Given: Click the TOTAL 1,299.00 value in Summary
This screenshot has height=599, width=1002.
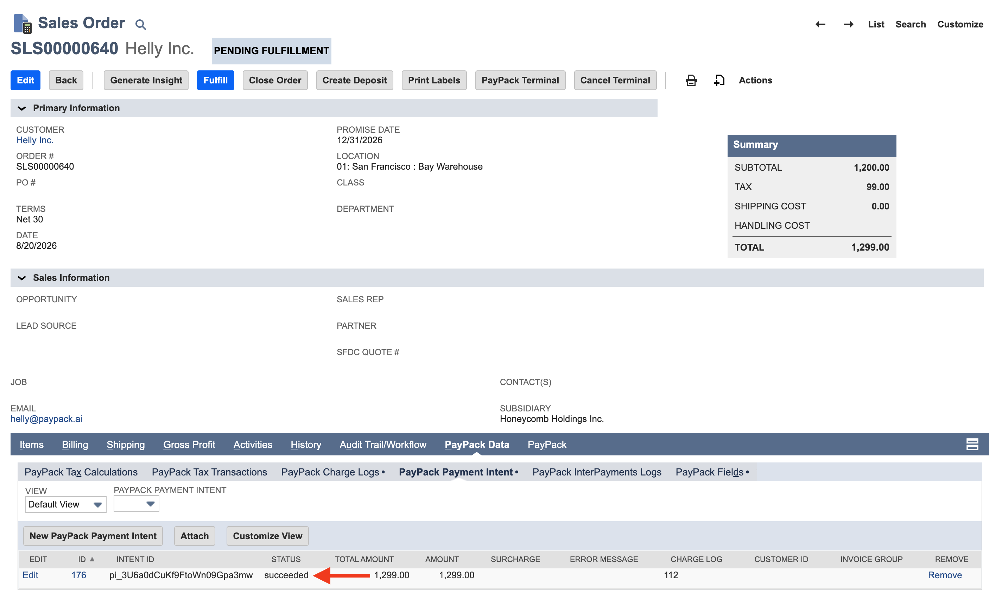Looking at the screenshot, I should tap(870, 247).
